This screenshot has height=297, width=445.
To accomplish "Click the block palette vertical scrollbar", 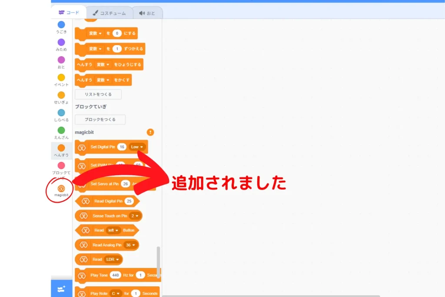I will click(x=159, y=261).
